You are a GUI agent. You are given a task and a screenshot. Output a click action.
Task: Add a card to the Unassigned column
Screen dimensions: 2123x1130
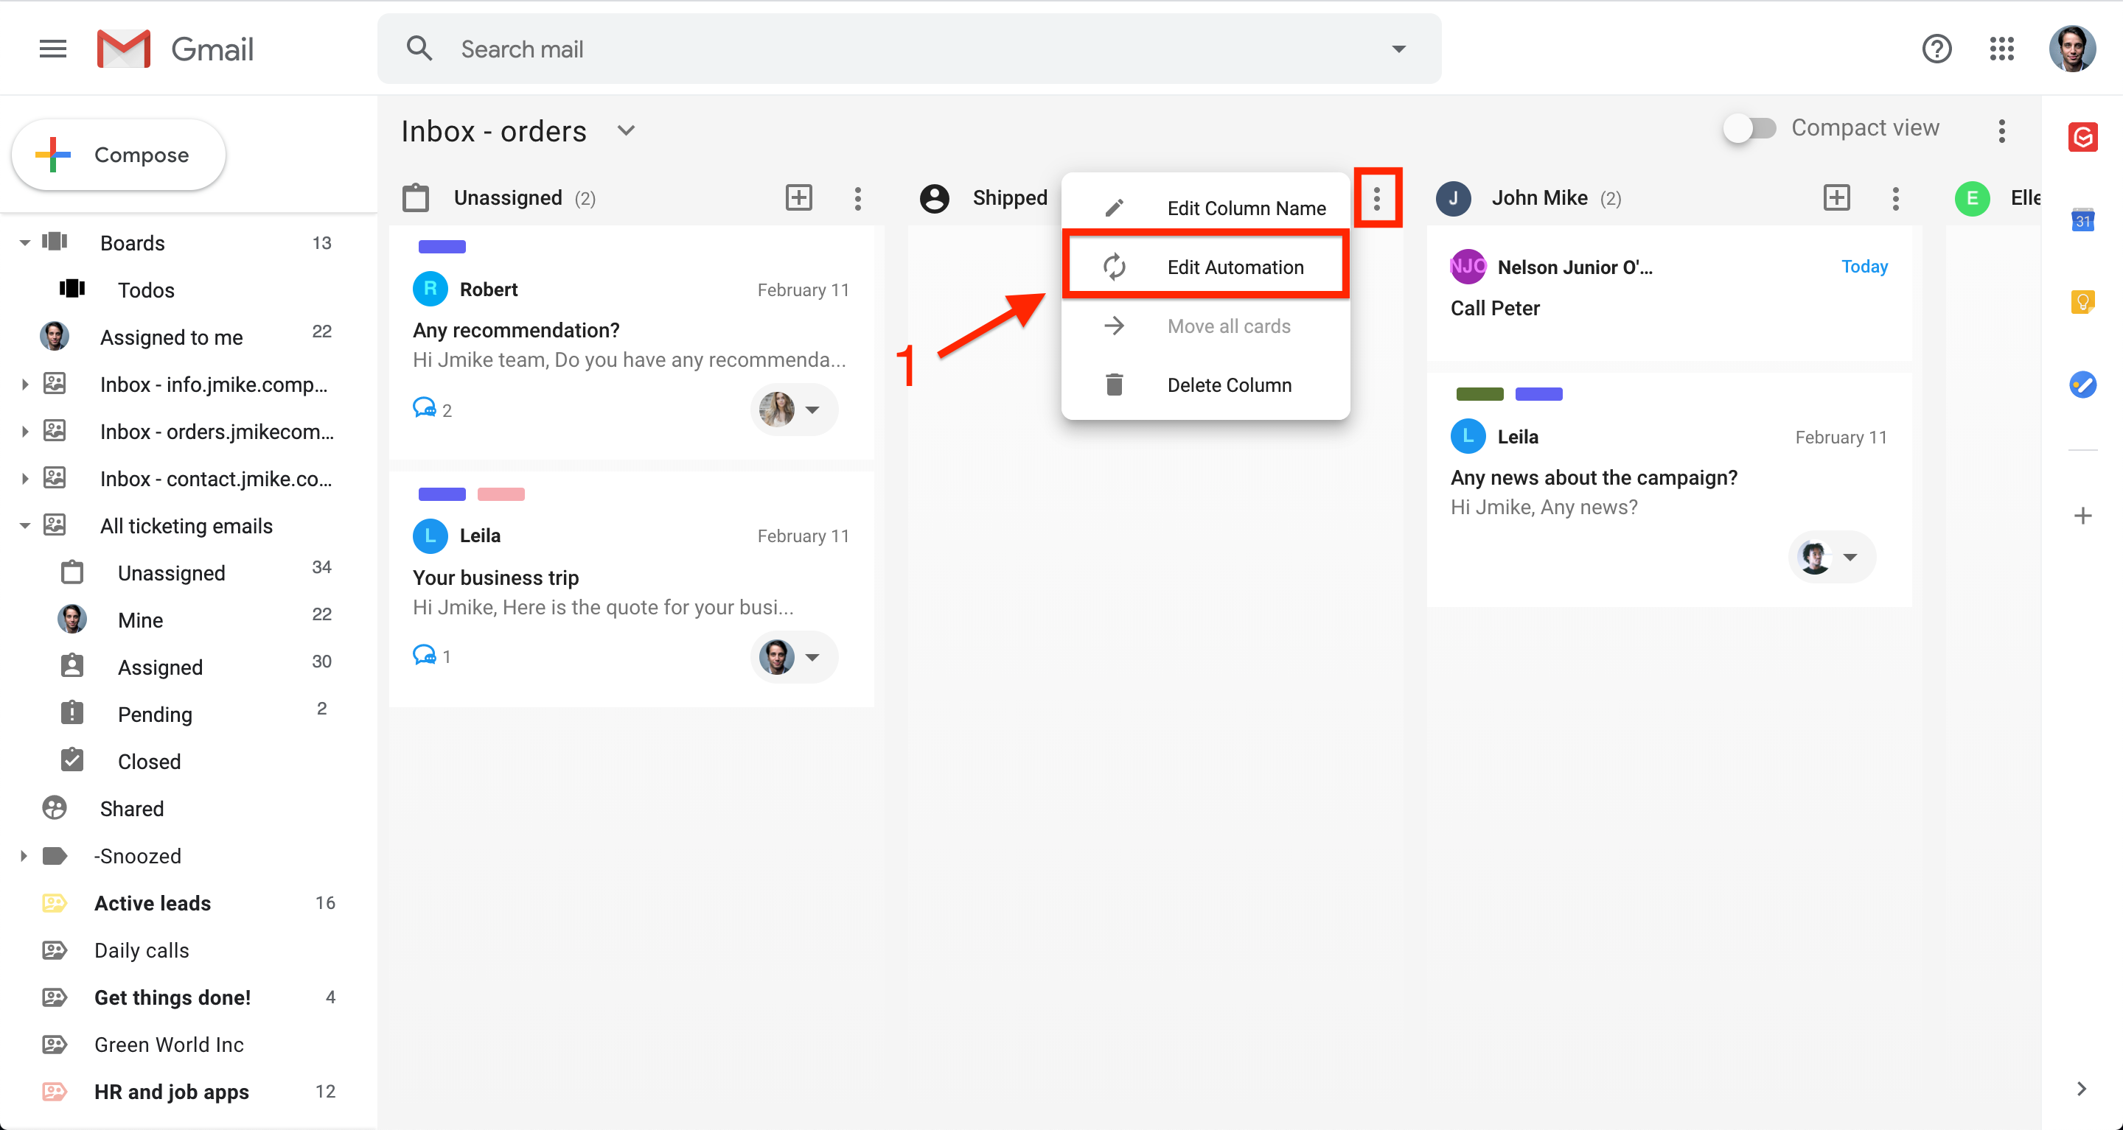tap(798, 197)
